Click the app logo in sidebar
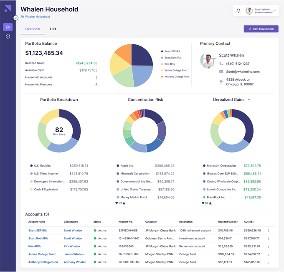 tap(8, 9)
